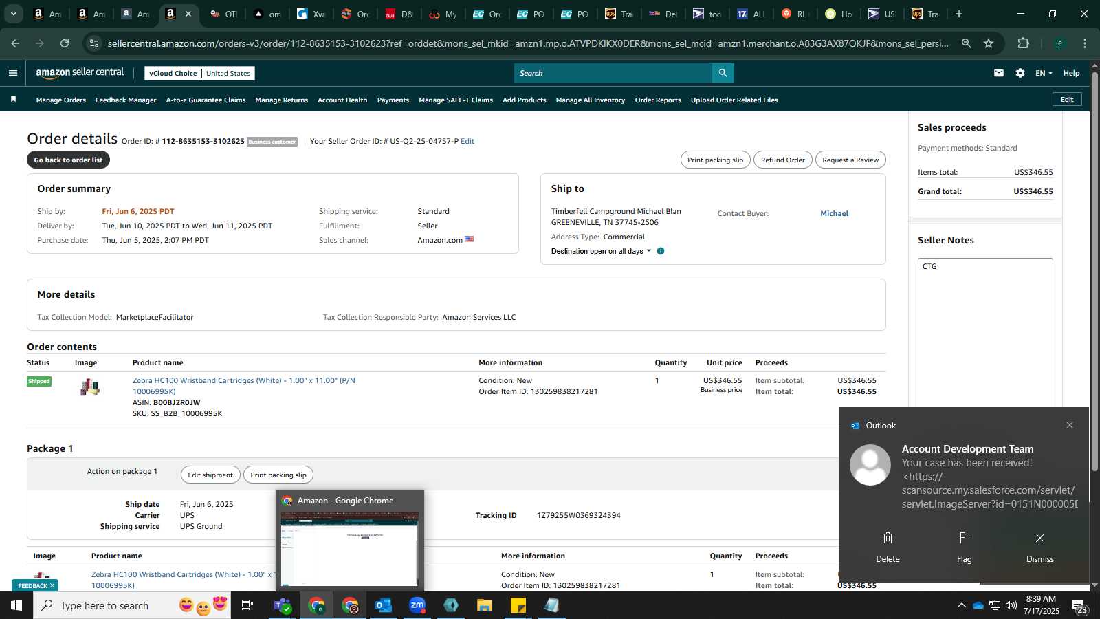Image resolution: width=1100 pixels, height=619 pixels.
Task: Click the destination info icon
Action: 661,251
